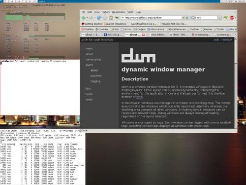Expand the Resize dropdown
Screen dimensions: 246x185
tap(207, 29)
